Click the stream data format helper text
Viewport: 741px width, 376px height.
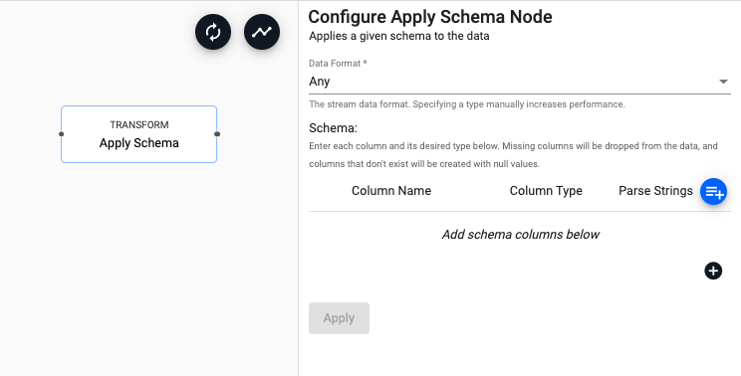[467, 104]
